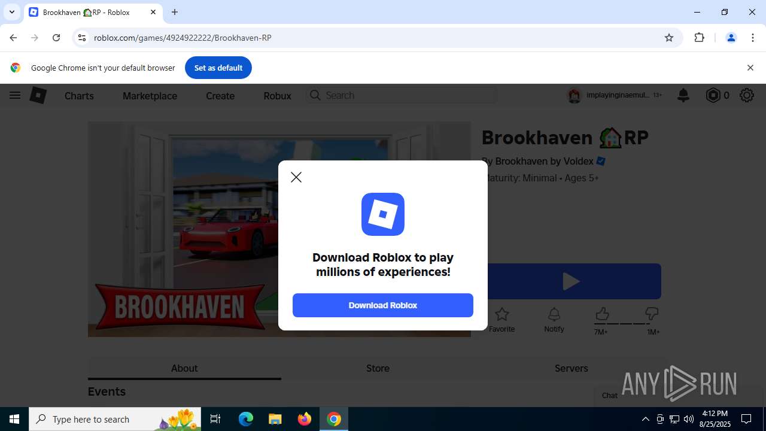
Task: Close the Brookhaven RP tab
Action: pyautogui.click(x=153, y=12)
